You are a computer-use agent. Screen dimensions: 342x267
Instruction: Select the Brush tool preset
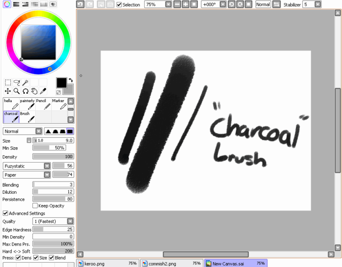27,117
